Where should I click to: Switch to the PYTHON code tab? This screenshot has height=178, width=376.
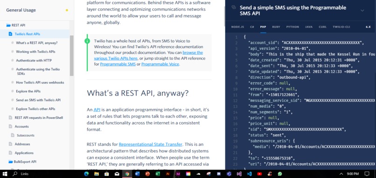(292, 27)
